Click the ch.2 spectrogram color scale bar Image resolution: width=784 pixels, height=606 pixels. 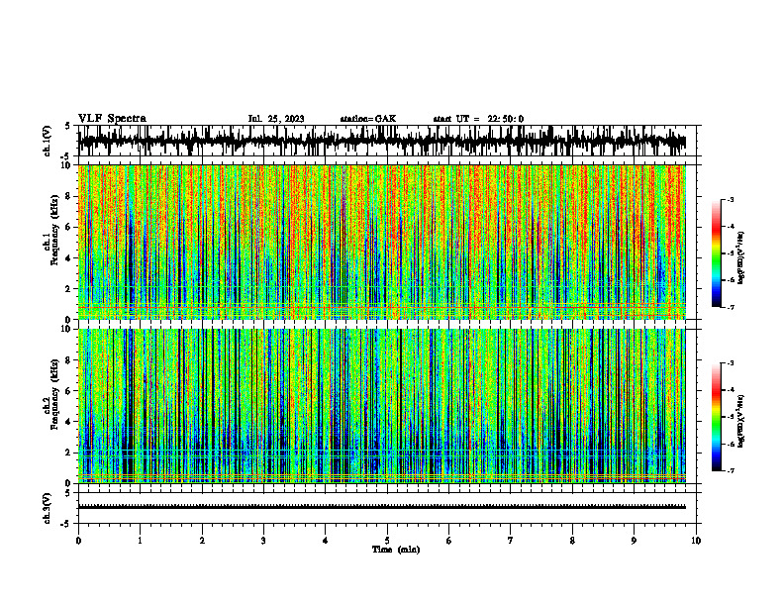(717, 417)
